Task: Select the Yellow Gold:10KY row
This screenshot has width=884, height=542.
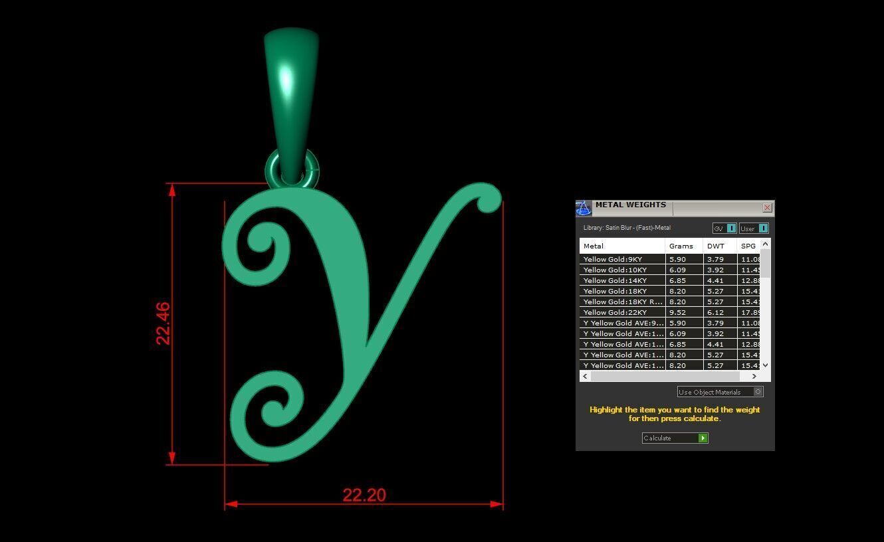Action: 670,270
